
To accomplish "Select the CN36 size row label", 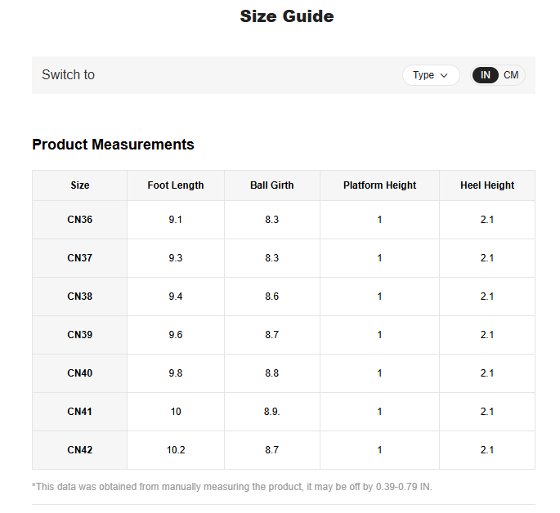I will point(79,220).
